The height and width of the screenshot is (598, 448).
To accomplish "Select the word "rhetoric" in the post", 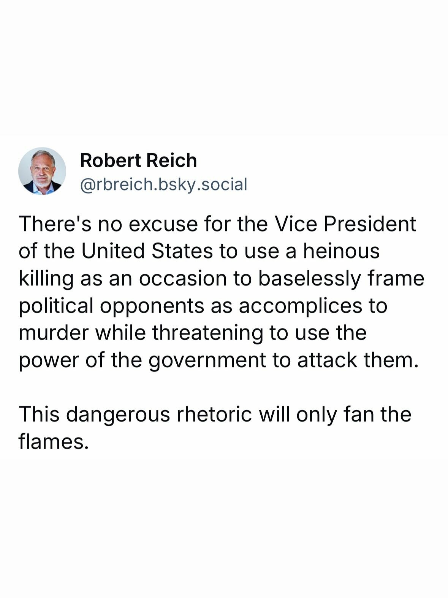I will pyautogui.click(x=214, y=414).
